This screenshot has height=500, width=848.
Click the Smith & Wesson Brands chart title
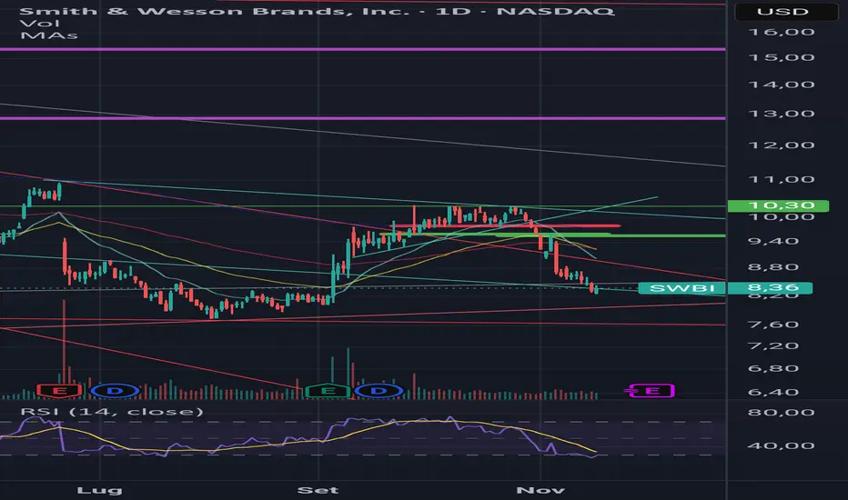pos(317,11)
